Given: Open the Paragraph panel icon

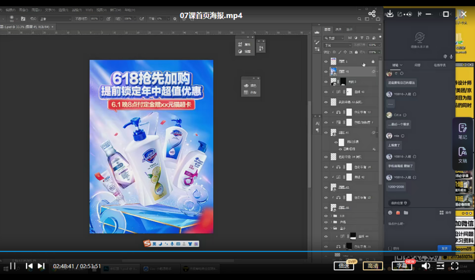Looking at the screenshot, I should tap(317, 130).
